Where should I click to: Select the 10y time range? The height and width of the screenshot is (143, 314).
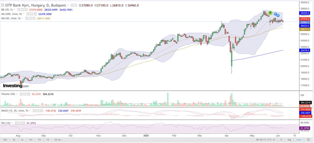point(5,140)
